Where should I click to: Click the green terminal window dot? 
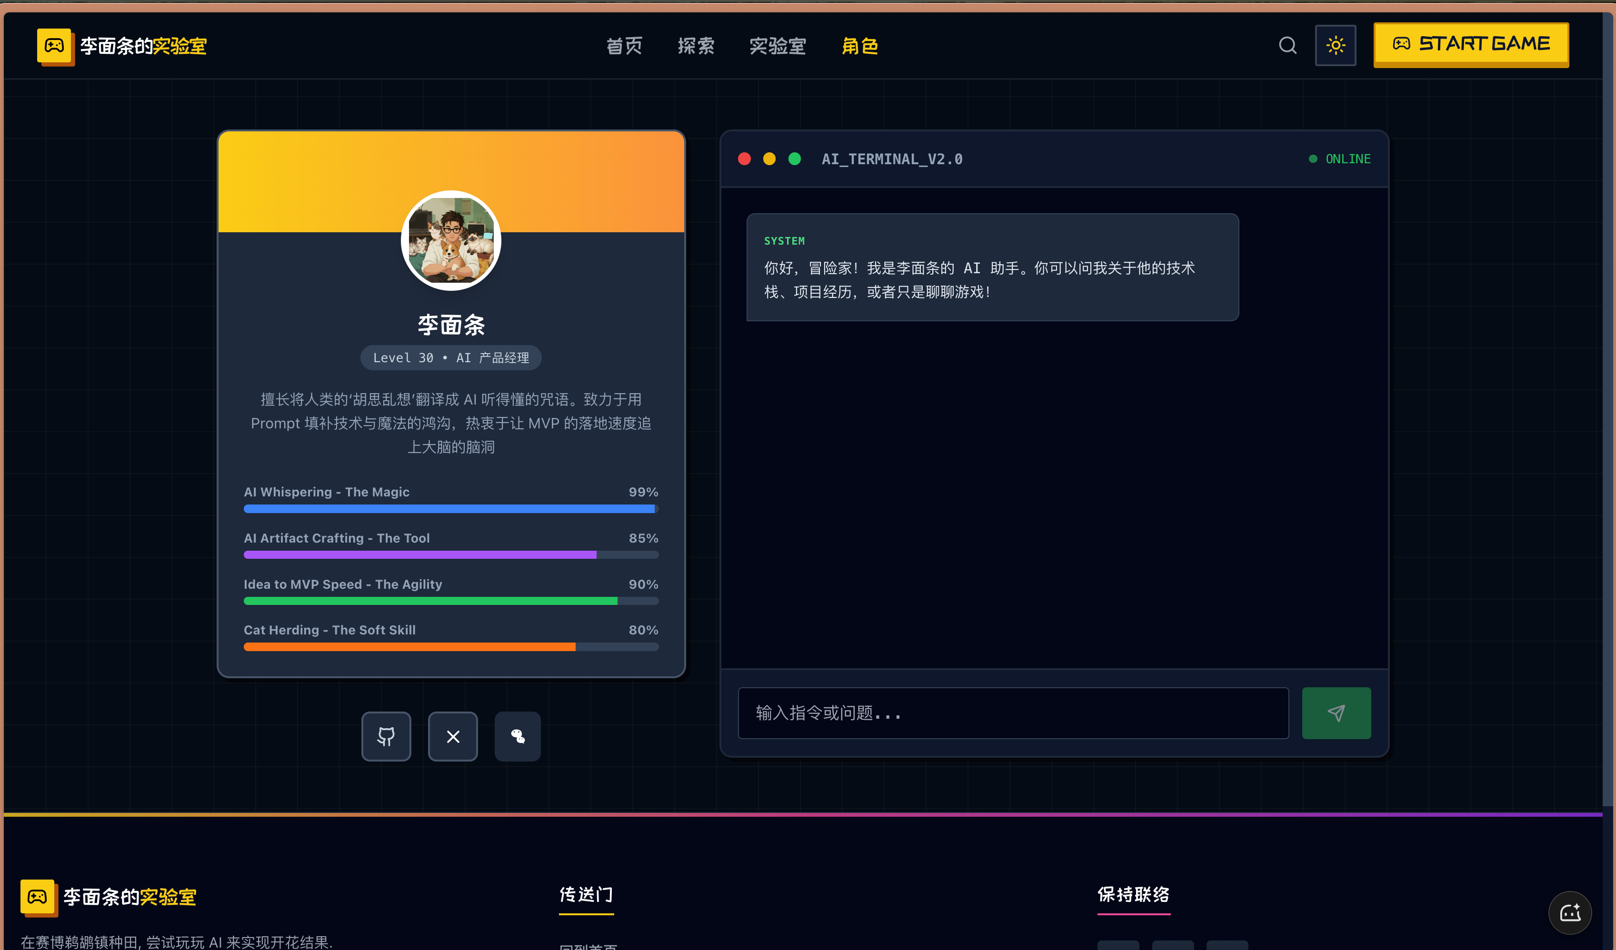click(795, 159)
